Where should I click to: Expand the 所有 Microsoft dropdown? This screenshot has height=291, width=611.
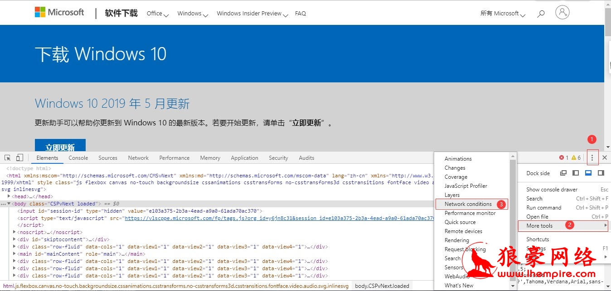click(x=503, y=14)
